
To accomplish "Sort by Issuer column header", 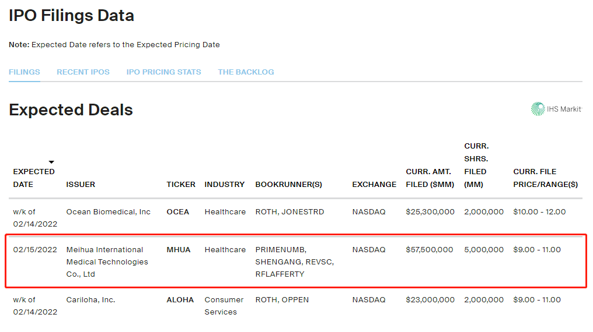I will click(81, 185).
